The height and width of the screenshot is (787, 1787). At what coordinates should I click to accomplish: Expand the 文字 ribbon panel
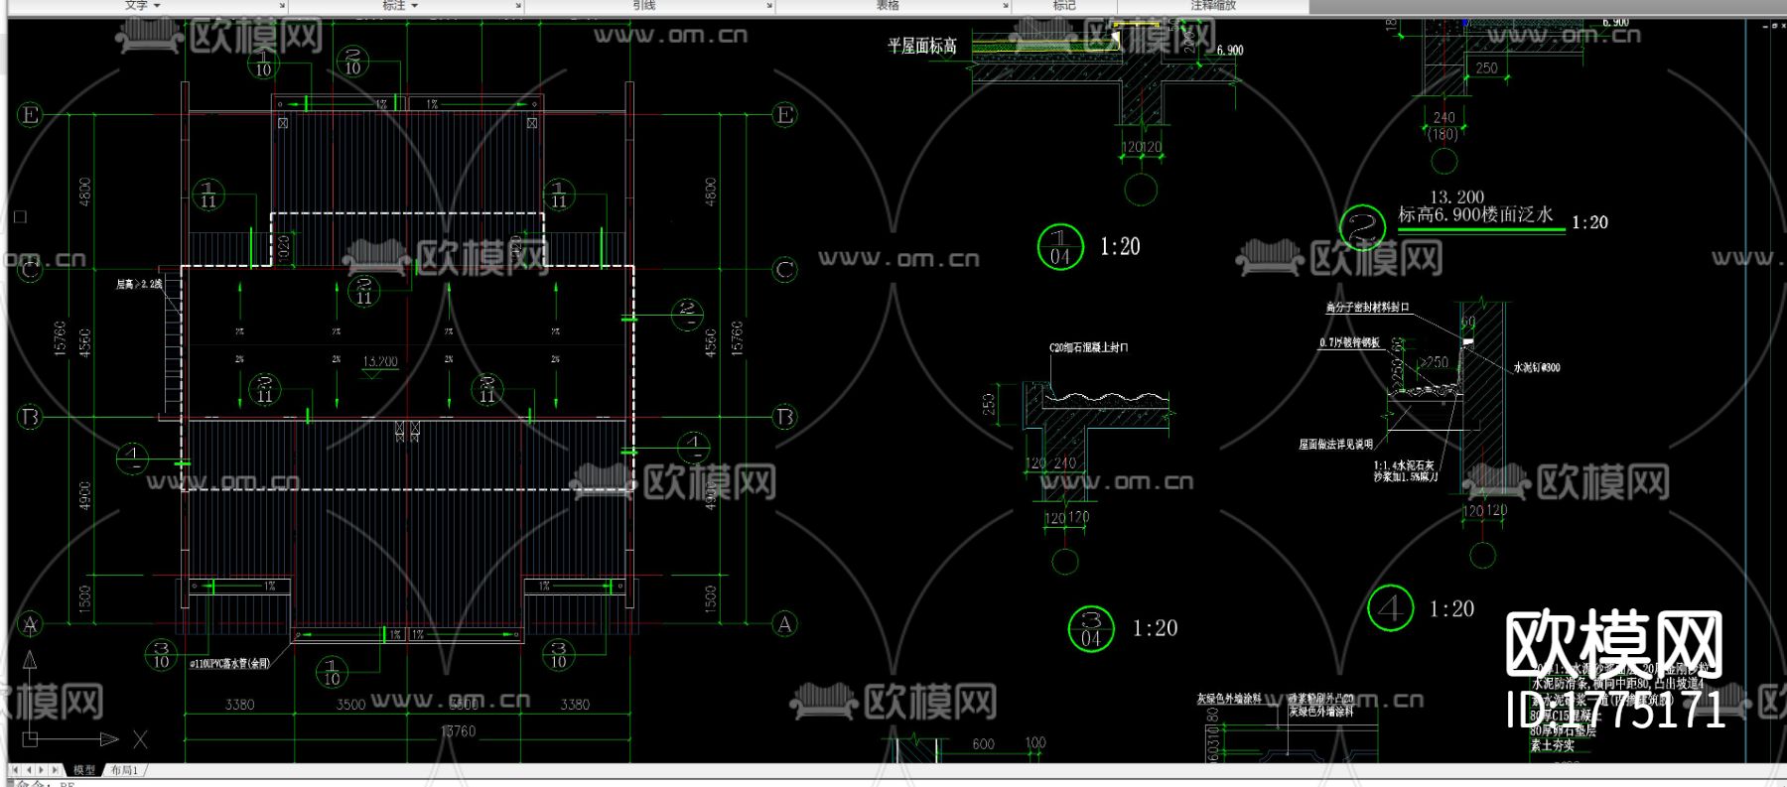point(142,6)
